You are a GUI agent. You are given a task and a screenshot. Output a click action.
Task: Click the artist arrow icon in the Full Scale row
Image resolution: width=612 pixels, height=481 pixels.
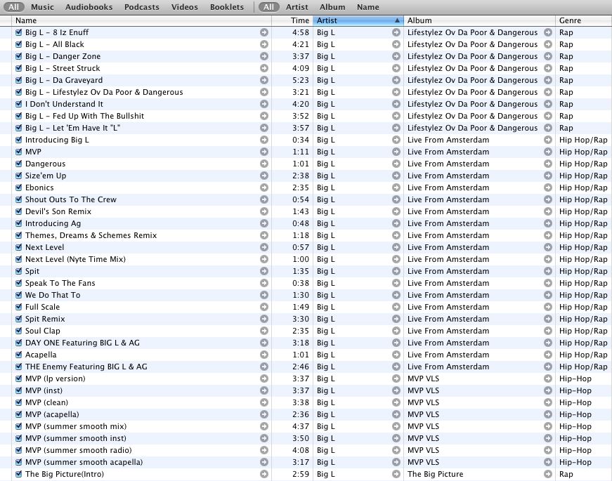(x=396, y=307)
